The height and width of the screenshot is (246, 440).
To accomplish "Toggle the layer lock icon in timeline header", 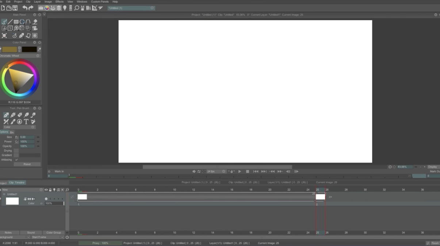I will [x=50, y=190].
